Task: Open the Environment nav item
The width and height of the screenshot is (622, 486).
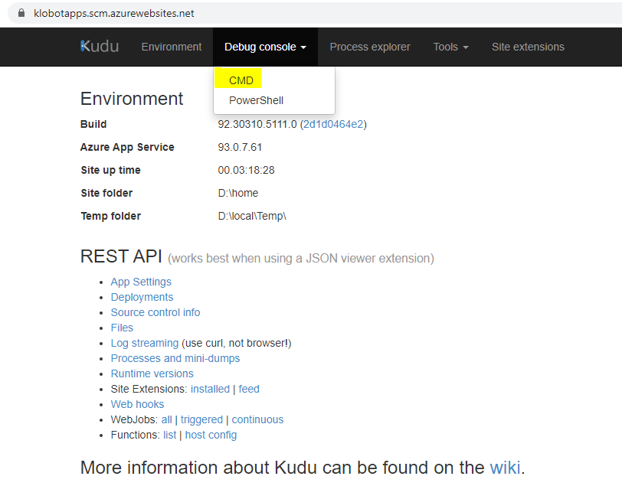Action: (172, 47)
